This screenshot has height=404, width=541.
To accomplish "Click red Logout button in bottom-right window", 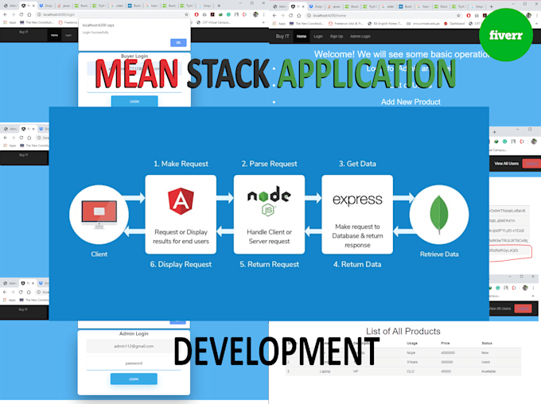I will point(523,309).
